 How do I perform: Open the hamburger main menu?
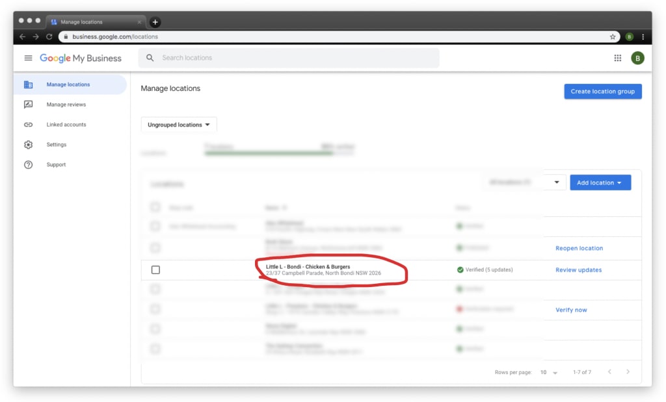coord(28,58)
